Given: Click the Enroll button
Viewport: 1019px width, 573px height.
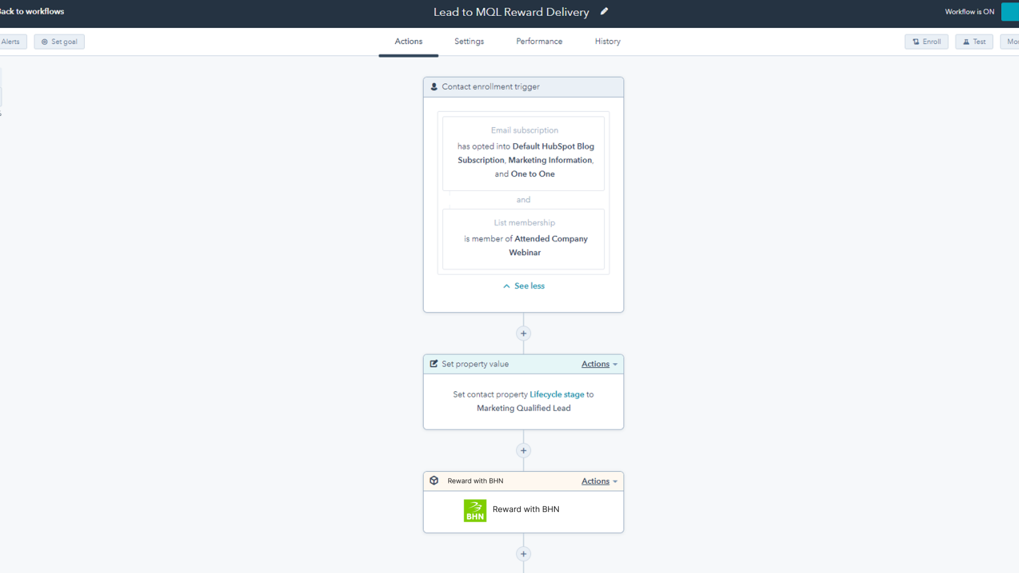Looking at the screenshot, I should click(927, 41).
